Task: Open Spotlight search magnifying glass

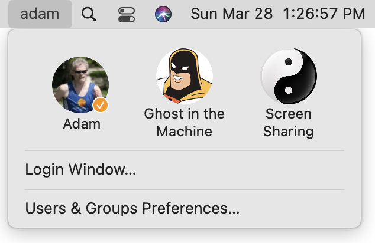Action: point(89,14)
